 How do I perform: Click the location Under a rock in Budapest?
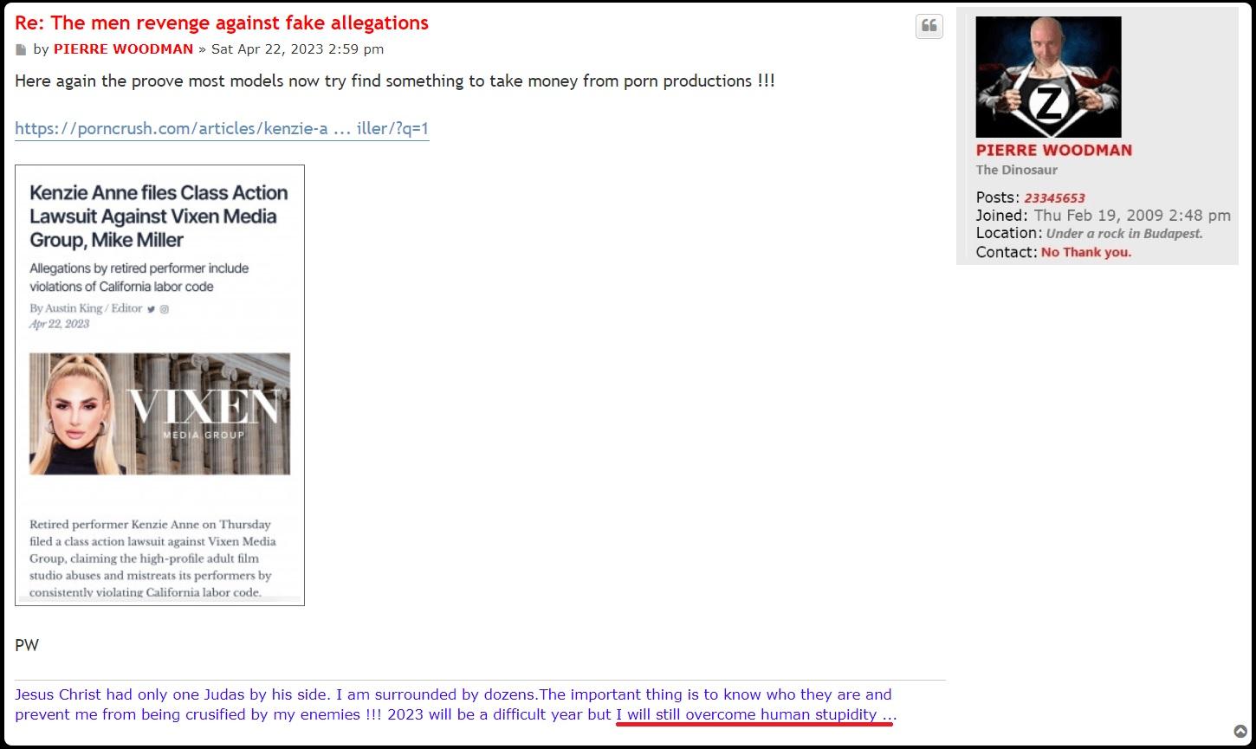click(1124, 234)
